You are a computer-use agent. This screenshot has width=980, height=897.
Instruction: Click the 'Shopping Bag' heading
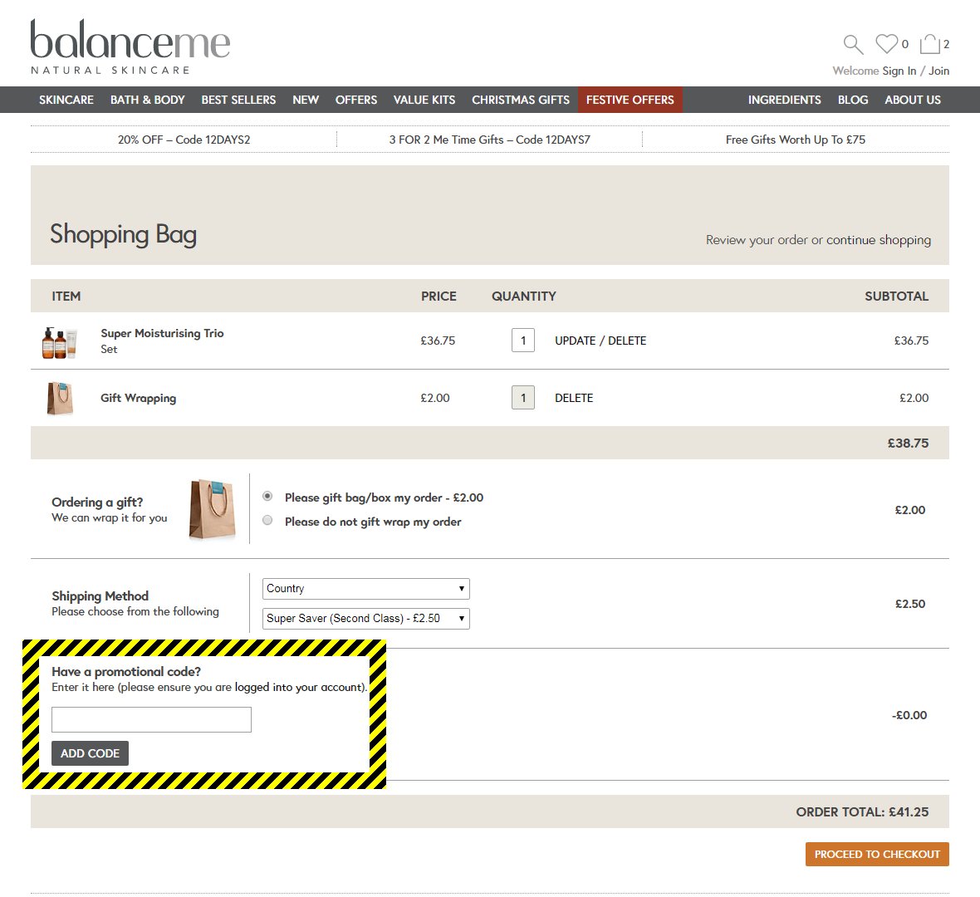[x=123, y=235]
